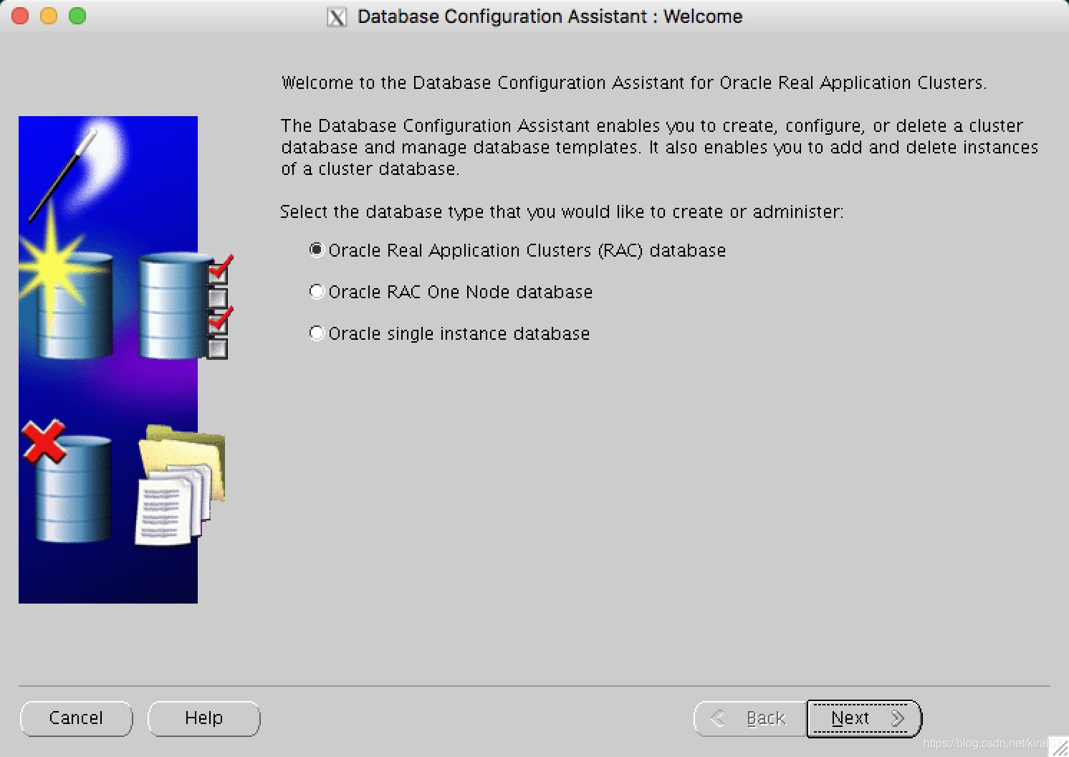
Task: Click the red X delete-database graphic
Action: pyautogui.click(x=66, y=481)
